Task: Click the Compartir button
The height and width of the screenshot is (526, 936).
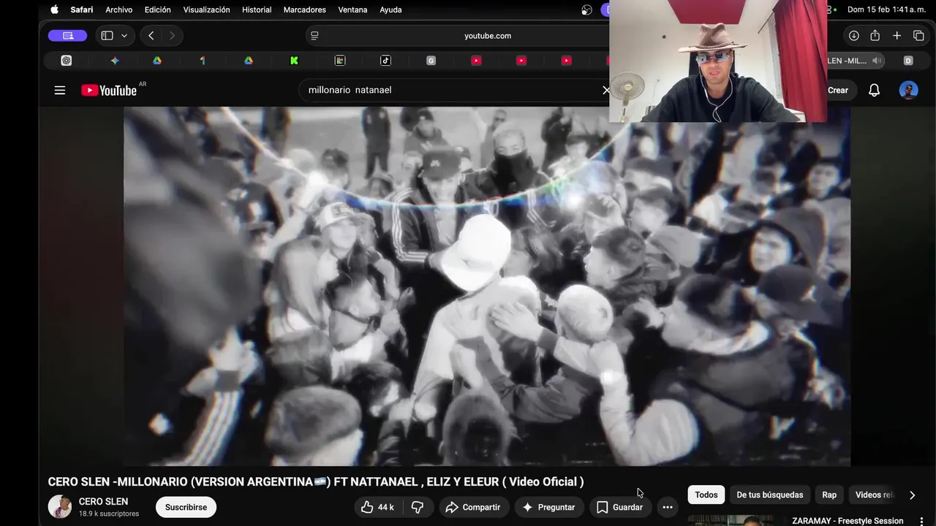Action: tap(473, 507)
